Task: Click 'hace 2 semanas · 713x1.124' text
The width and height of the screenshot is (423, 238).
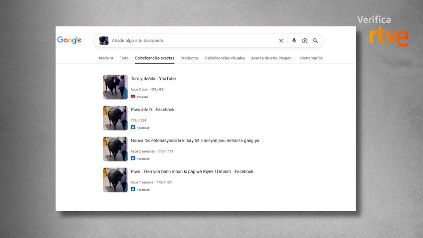Action: pos(152,152)
